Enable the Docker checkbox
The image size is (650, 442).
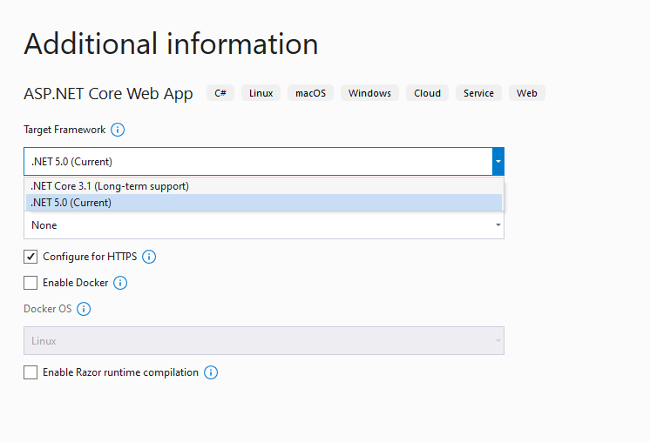30,283
